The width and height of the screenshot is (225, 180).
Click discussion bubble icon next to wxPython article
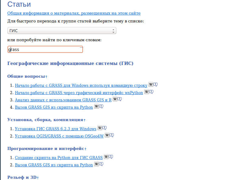point(151,92)
